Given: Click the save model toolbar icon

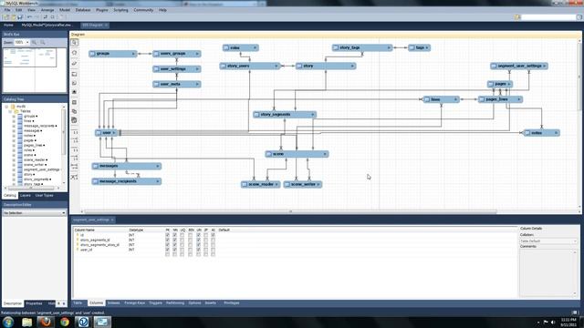Looking at the screenshot, I should 20,17.
